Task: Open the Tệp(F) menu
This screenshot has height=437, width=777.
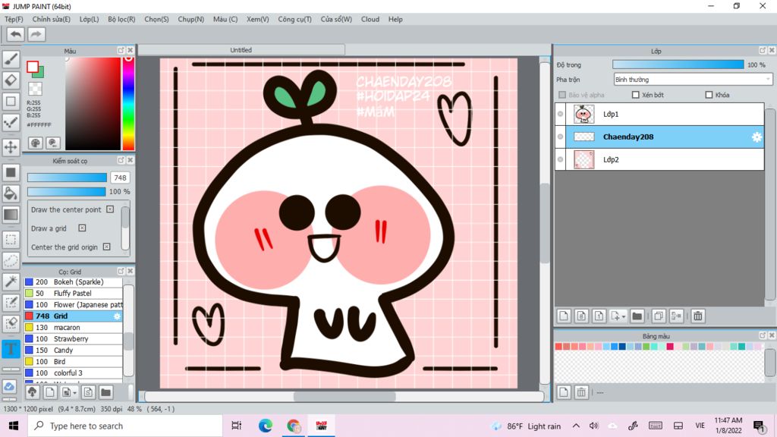Action: tap(14, 19)
